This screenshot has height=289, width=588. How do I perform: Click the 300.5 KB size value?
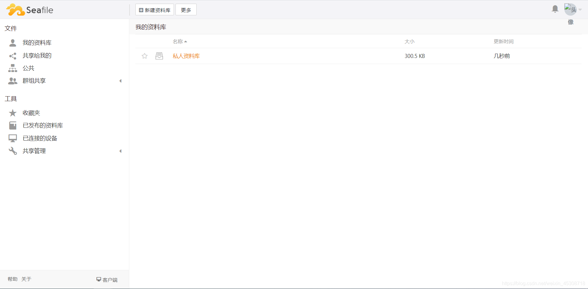coord(415,56)
